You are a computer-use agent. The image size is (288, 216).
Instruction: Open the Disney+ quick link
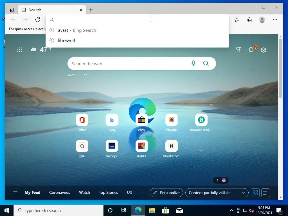click(x=112, y=149)
